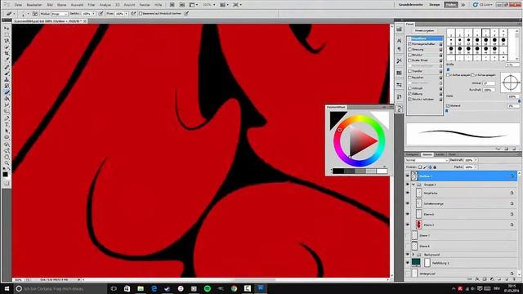
Task: Click the Pinselvorgaben button
Action: coord(425,30)
